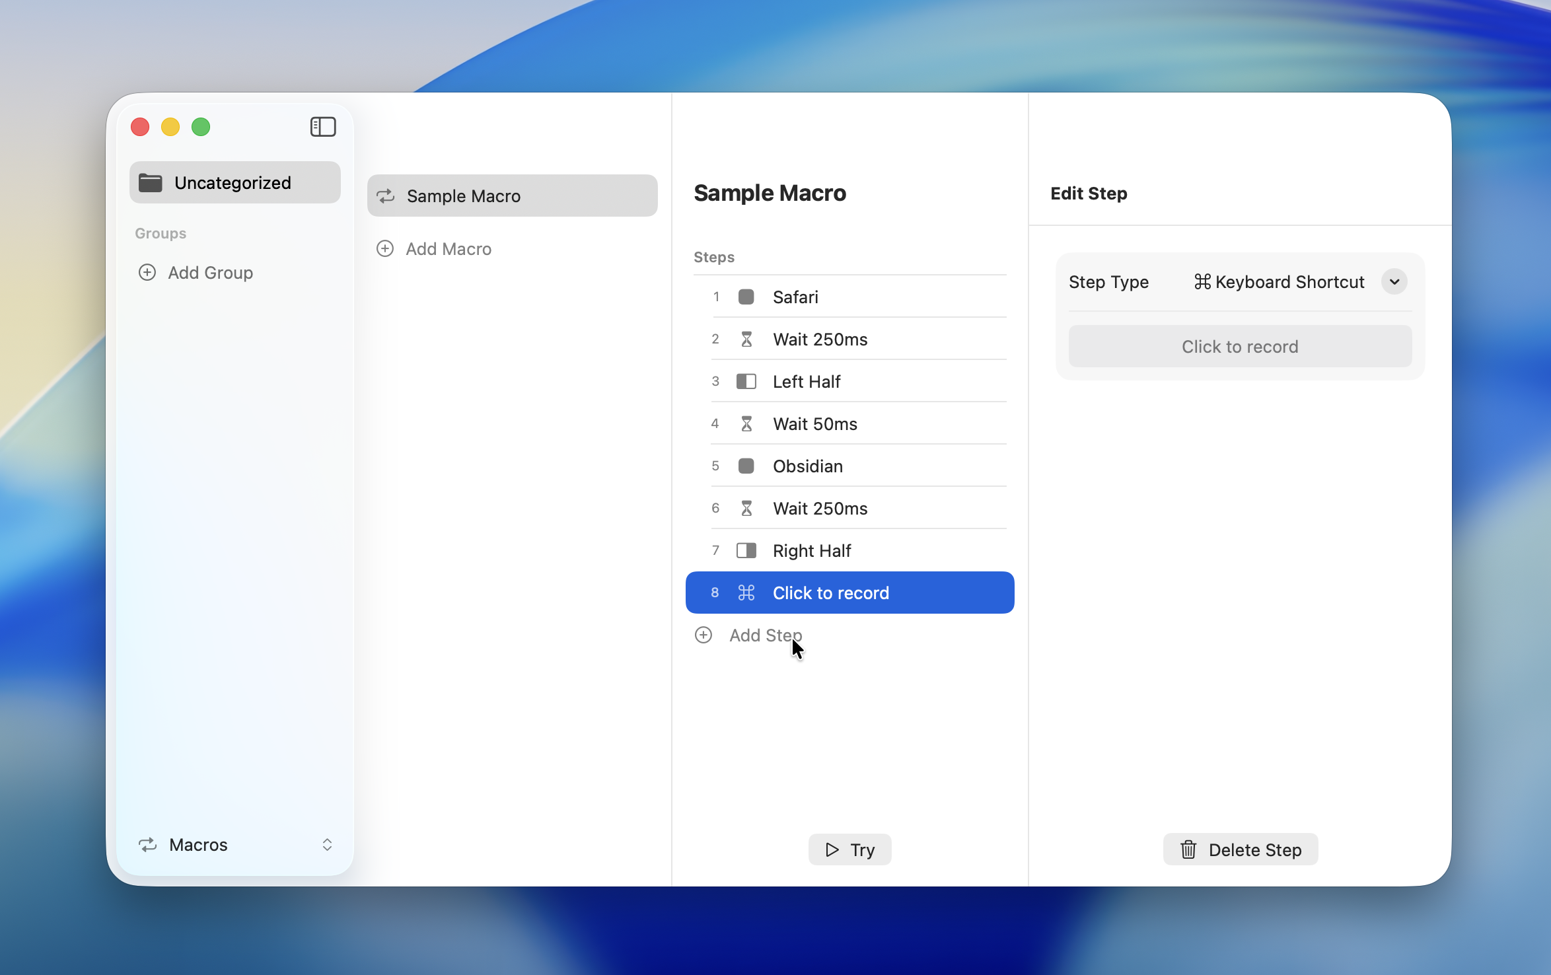The height and width of the screenshot is (975, 1551).
Task: Select the Sample Macro list item
Action: (x=512, y=196)
